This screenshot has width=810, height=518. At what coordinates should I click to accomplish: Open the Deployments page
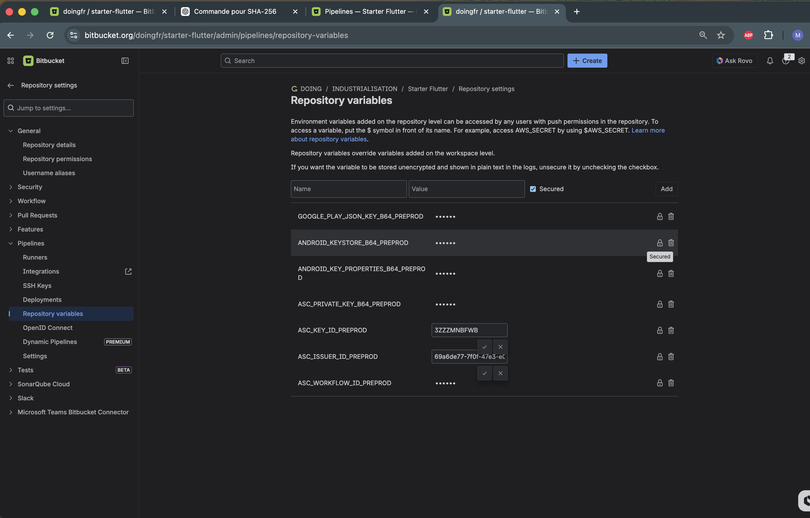[x=42, y=300]
